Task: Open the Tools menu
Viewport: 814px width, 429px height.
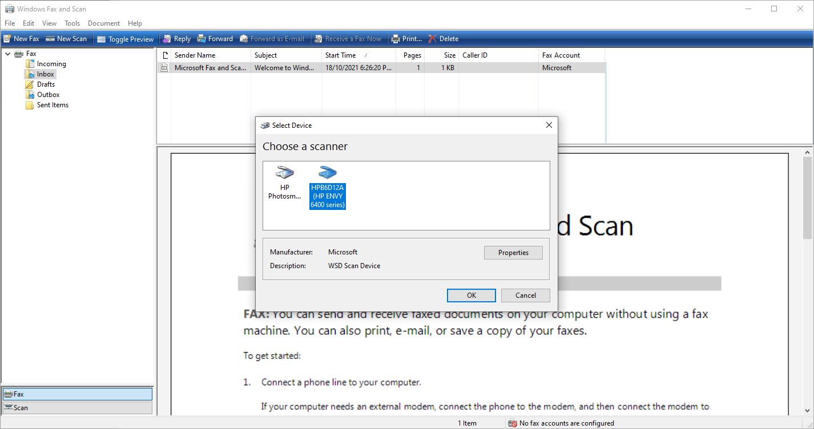Action: point(72,23)
